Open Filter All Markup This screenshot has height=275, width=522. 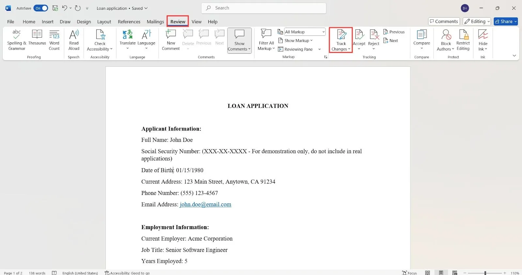click(266, 40)
